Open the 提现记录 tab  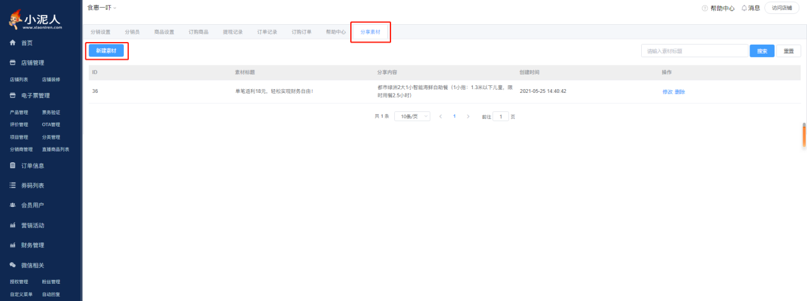tap(233, 32)
